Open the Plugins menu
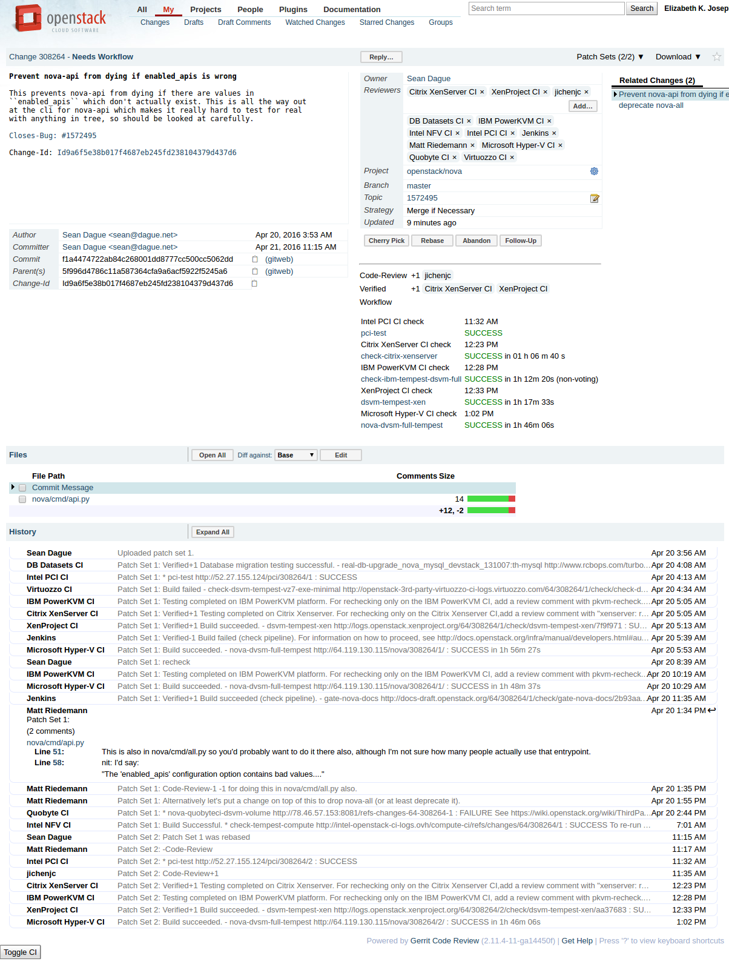The image size is (729, 967). (x=293, y=10)
